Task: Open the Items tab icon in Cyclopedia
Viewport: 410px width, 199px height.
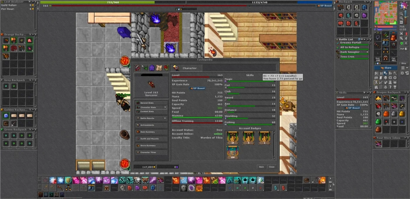Action: tap(137, 68)
